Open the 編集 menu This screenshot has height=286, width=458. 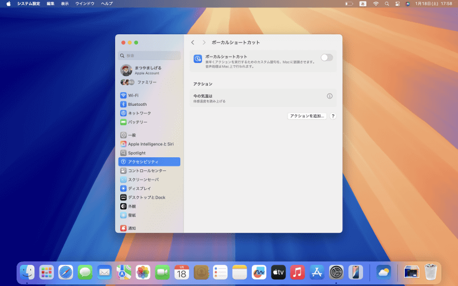tap(50, 3)
